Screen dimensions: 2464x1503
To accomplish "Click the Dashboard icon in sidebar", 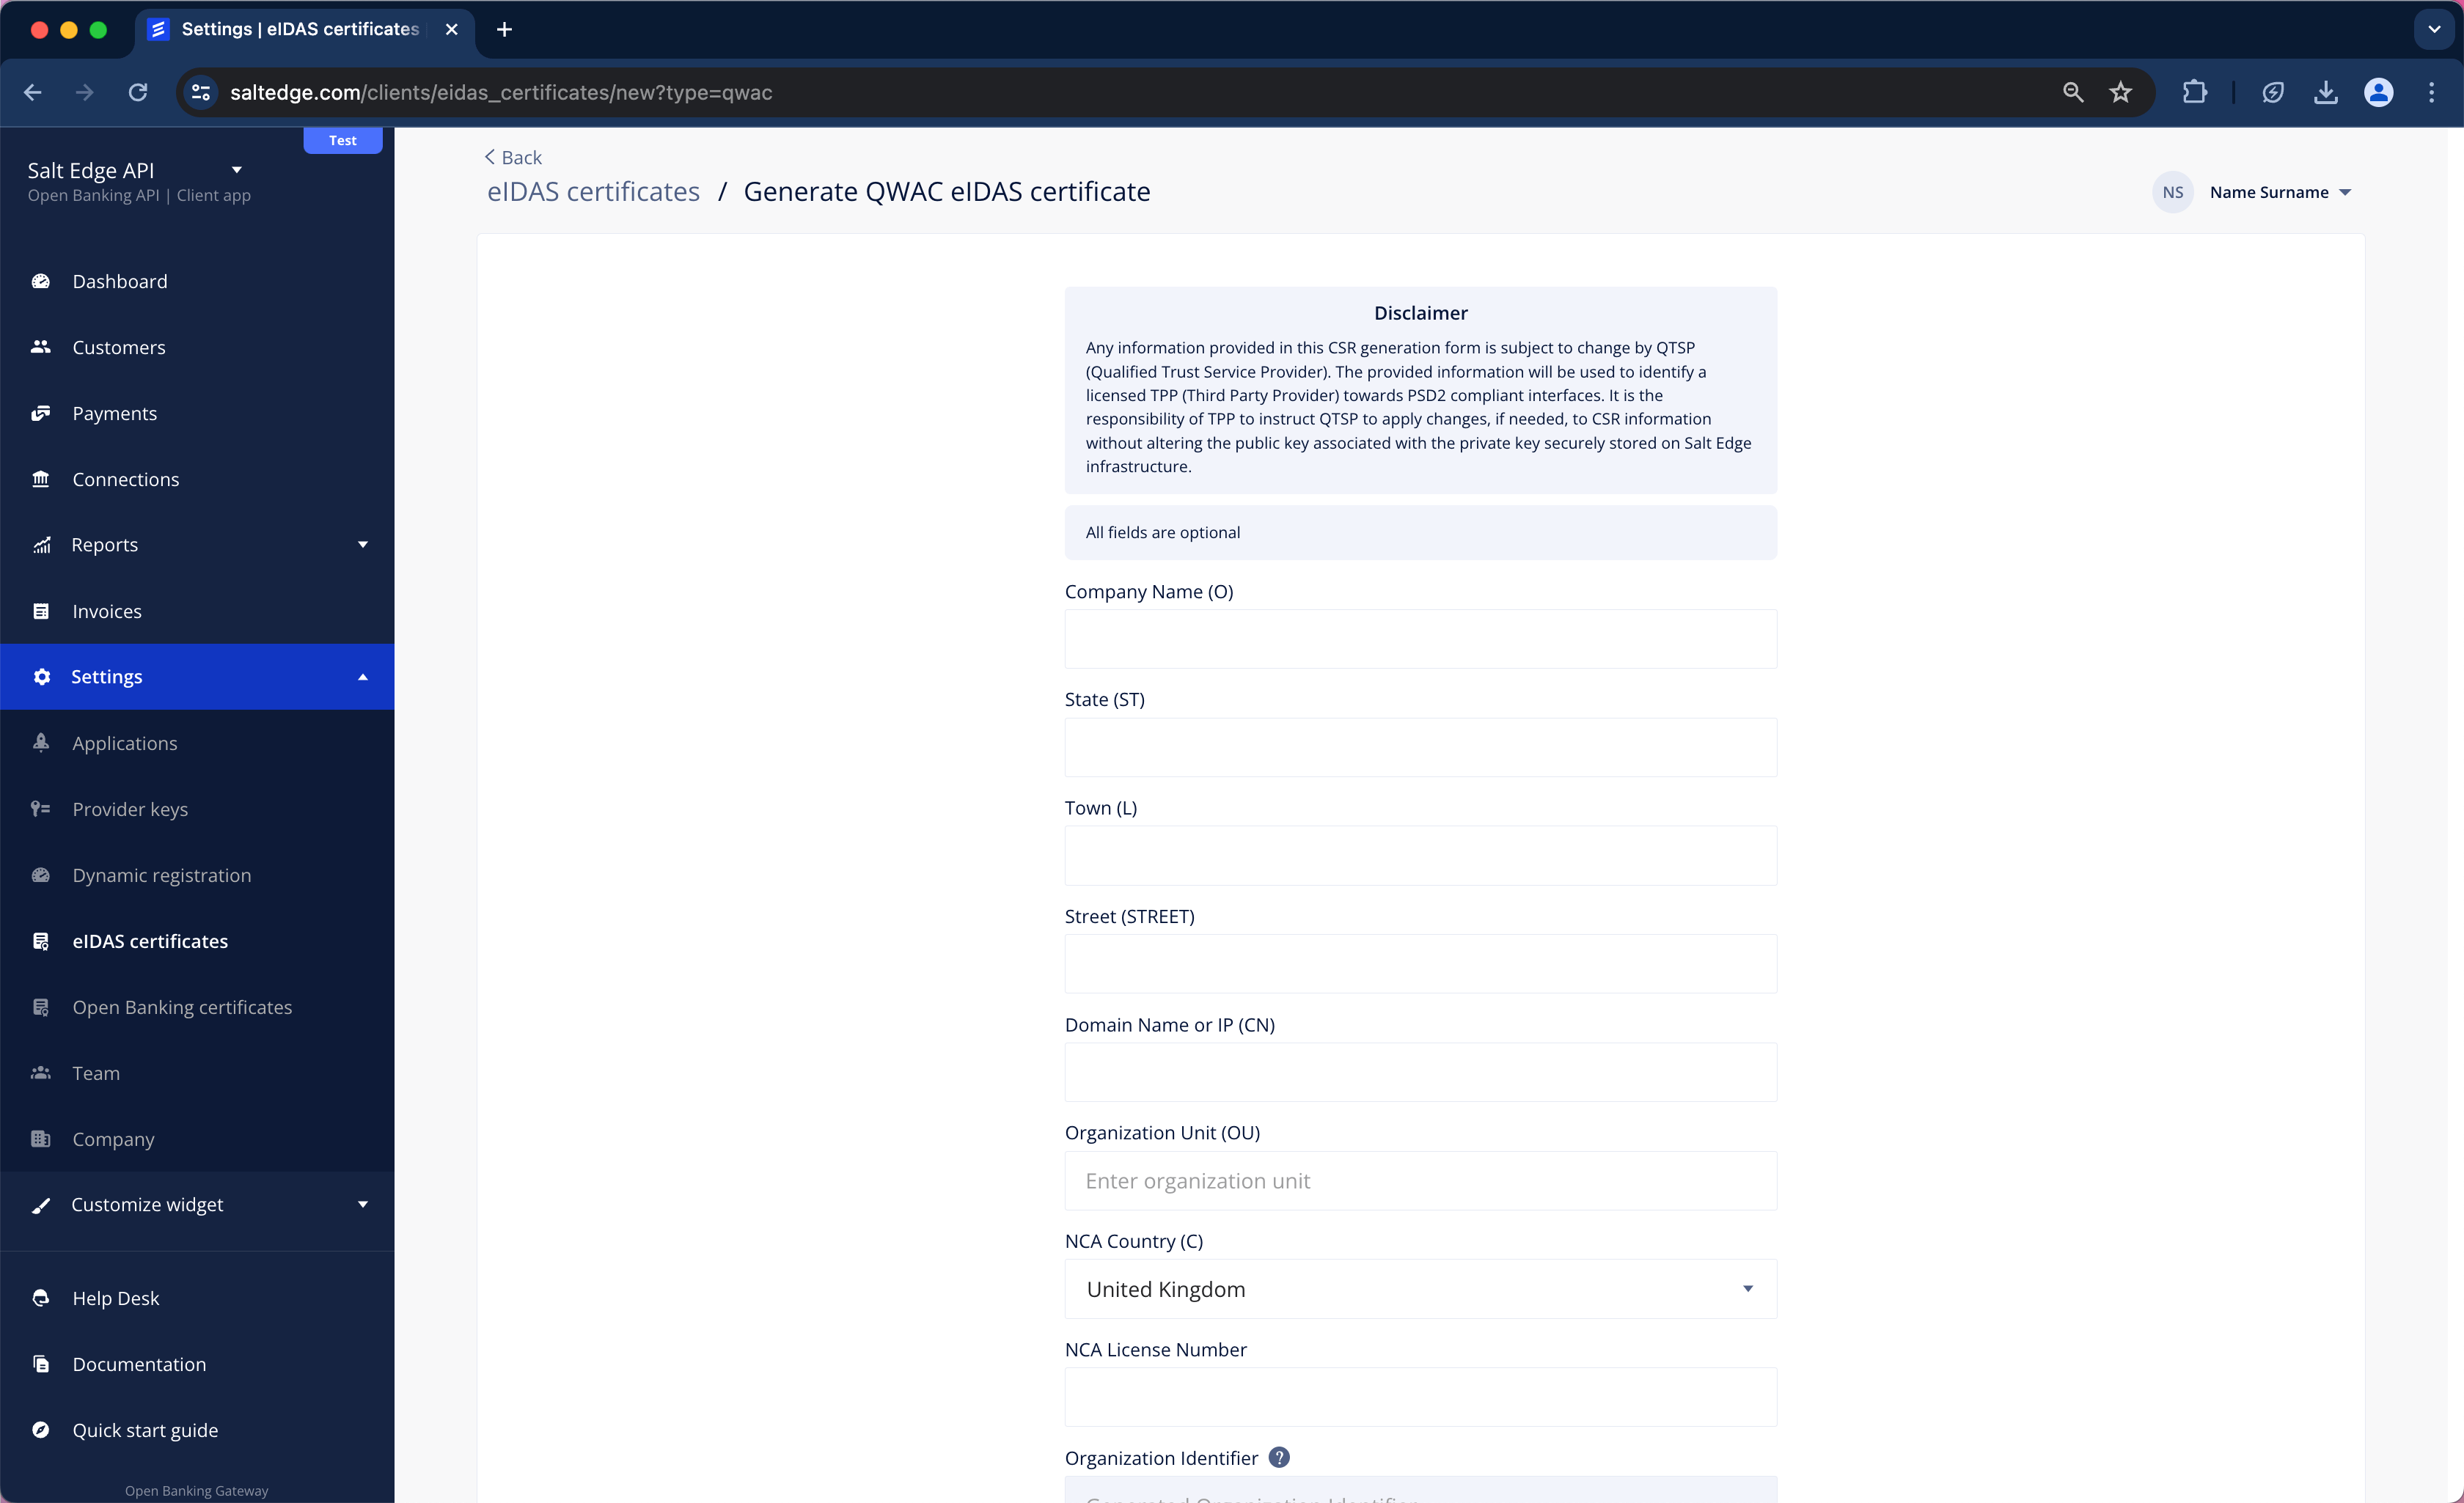I will point(44,280).
